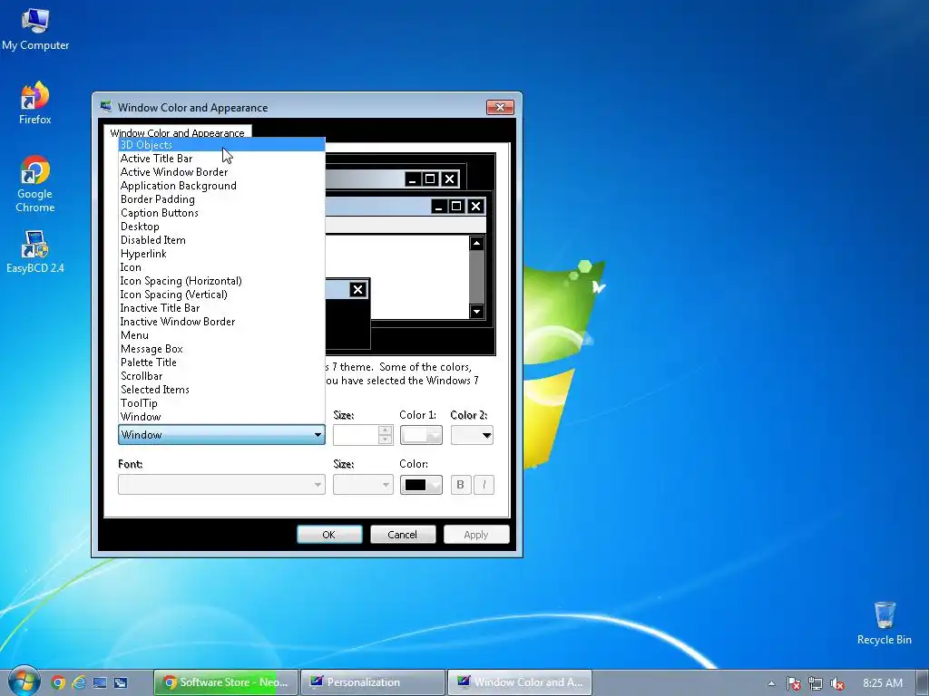Open the Windows Start orb

[24, 681]
